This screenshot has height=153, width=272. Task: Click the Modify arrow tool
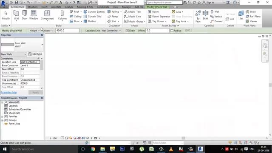coord(6,15)
